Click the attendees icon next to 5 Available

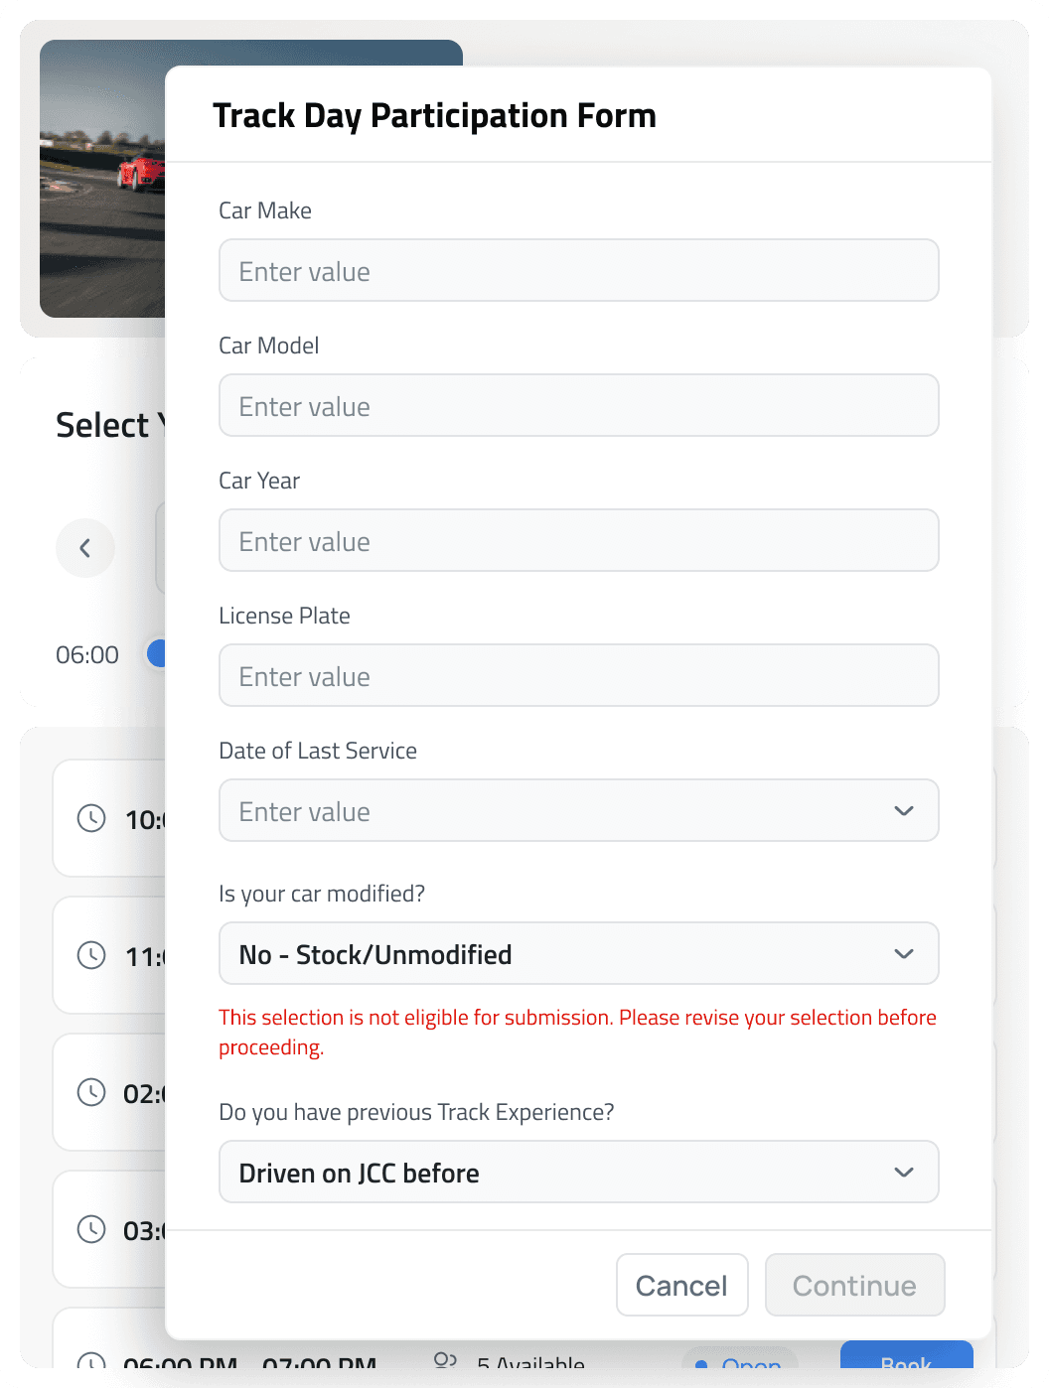446,1361
